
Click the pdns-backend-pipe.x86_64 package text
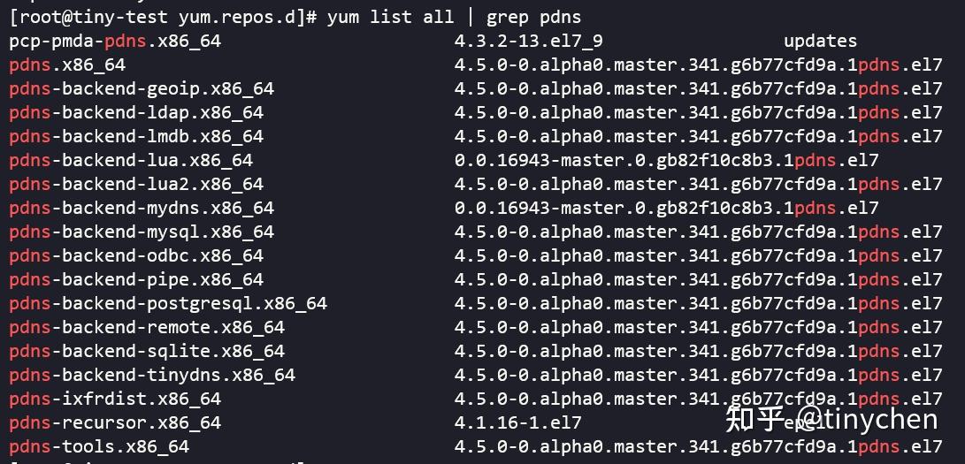136,280
